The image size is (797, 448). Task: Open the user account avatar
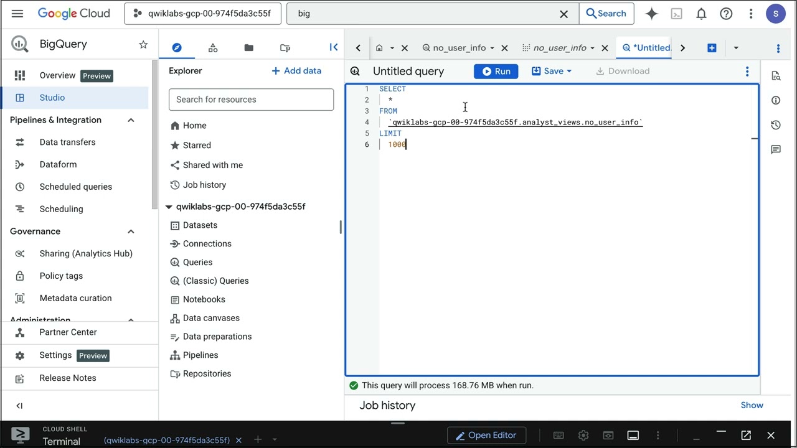pyautogui.click(x=776, y=13)
